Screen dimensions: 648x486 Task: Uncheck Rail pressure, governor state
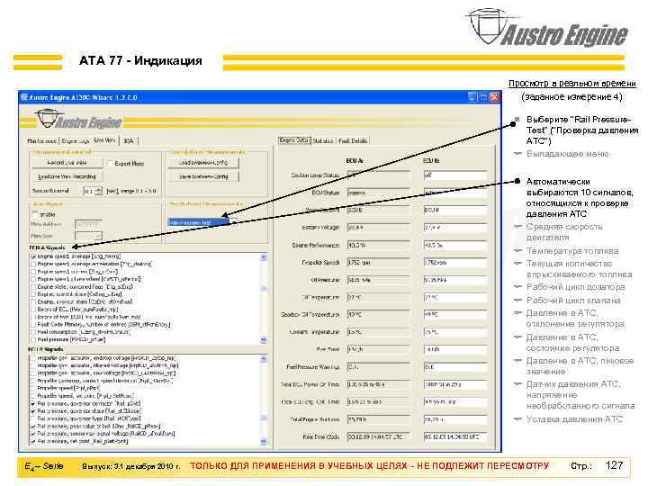[33, 411]
